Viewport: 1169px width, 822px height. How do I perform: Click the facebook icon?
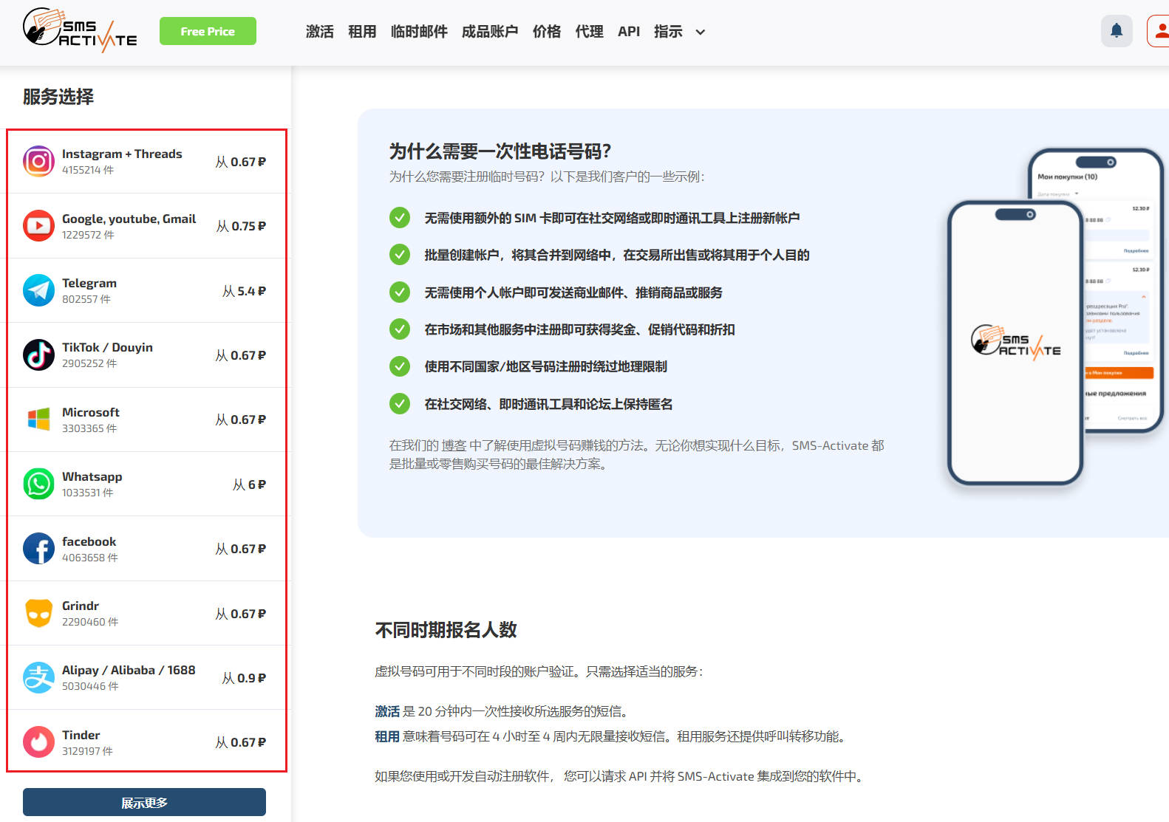tap(38, 548)
